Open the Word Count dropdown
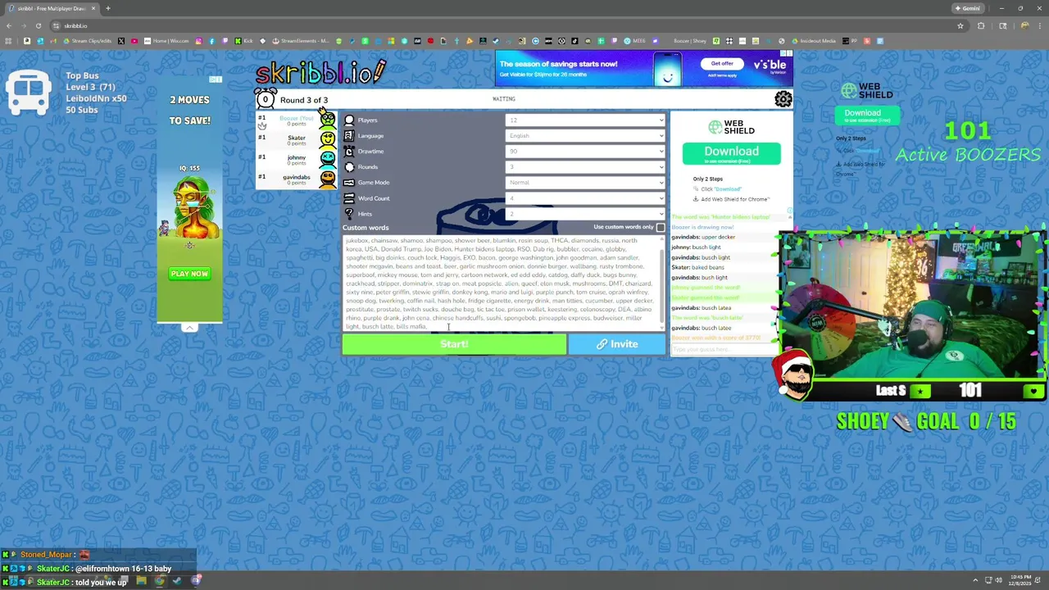Image resolution: width=1049 pixels, height=590 pixels. click(585, 198)
